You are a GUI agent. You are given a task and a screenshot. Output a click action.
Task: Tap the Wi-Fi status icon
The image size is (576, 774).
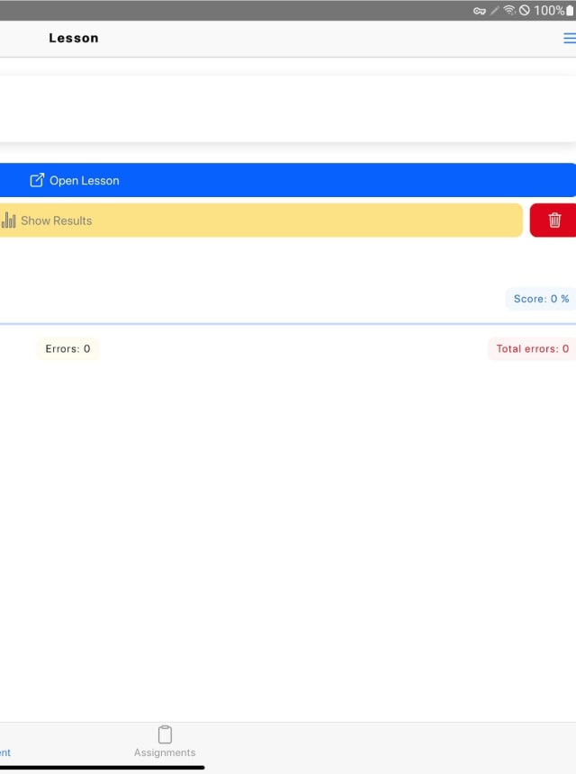tap(509, 11)
